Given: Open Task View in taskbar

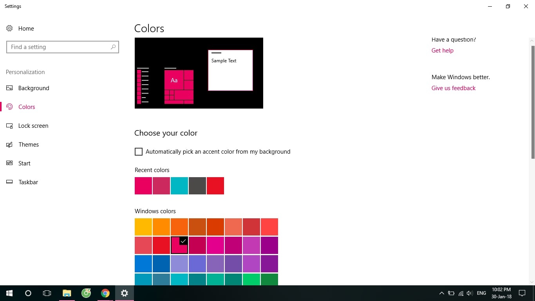Looking at the screenshot, I should pos(47,293).
